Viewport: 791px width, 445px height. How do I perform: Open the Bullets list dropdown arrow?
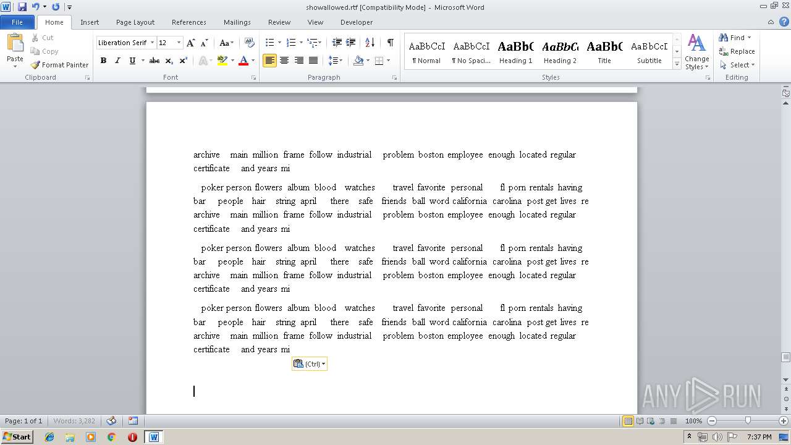pos(279,43)
